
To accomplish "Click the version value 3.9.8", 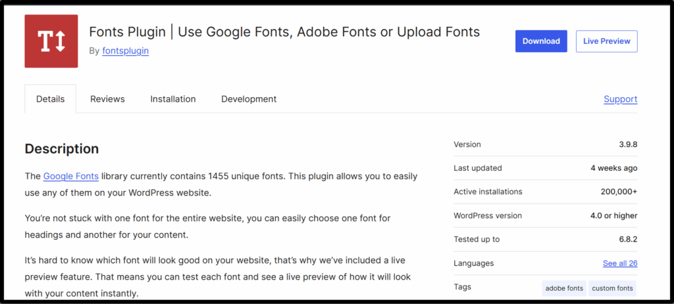I will 628,144.
